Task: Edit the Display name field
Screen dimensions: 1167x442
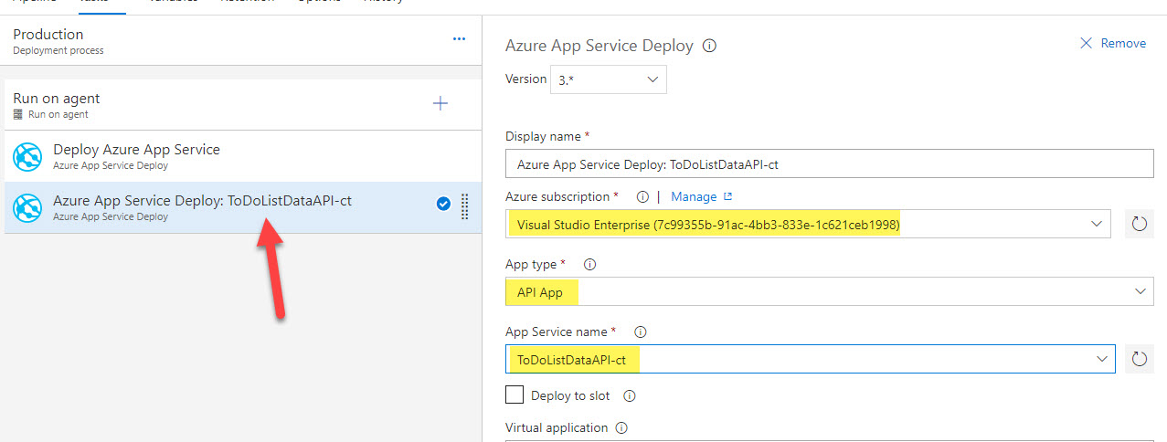Action: pos(830,163)
